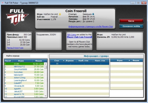Sort standings by Место column

pos(8,61)
